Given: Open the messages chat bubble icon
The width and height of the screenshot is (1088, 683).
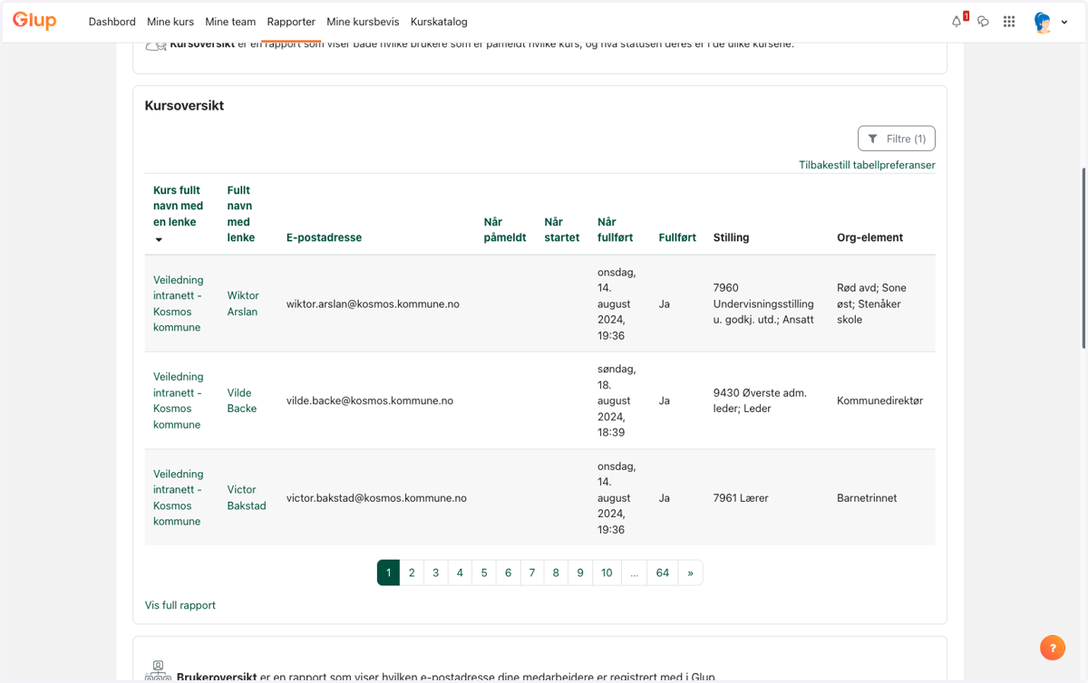Looking at the screenshot, I should pyautogui.click(x=983, y=21).
